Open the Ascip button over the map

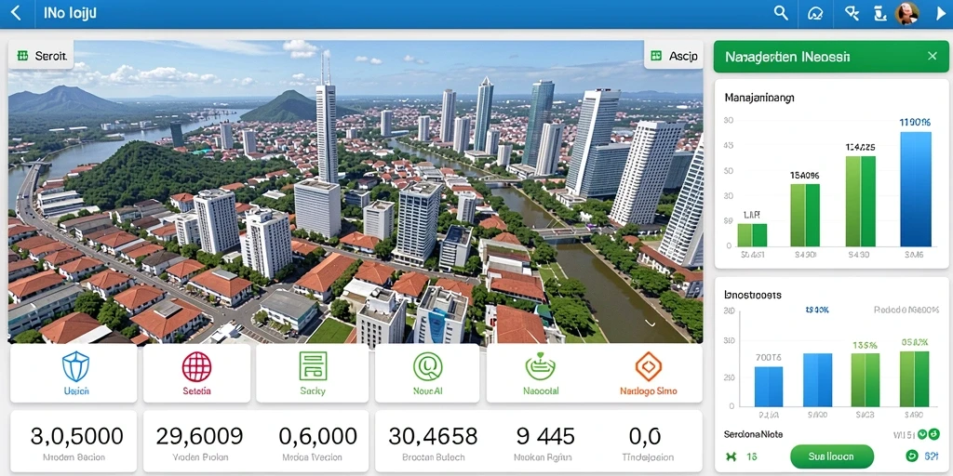coord(674,56)
